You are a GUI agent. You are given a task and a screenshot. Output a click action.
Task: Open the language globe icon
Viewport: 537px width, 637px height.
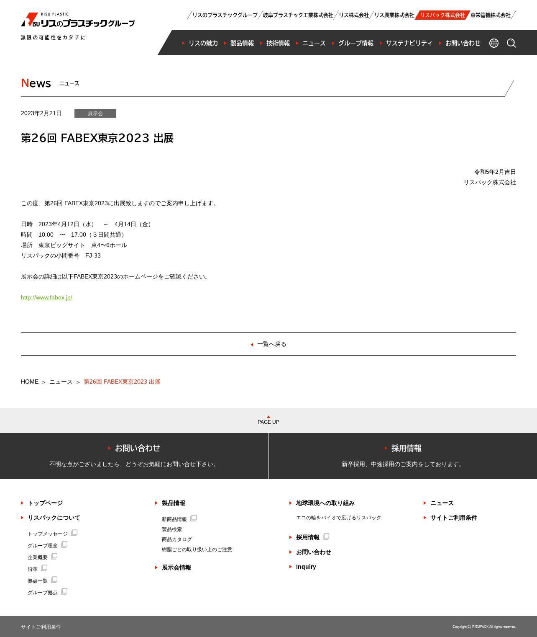pyautogui.click(x=494, y=43)
